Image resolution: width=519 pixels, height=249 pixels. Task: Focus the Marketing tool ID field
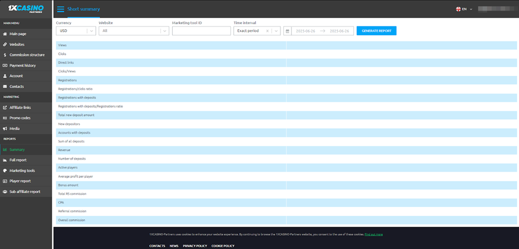coord(201,31)
